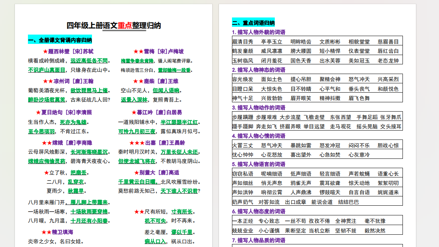Select the underlined phrase 可怜九月初三夜
The height and width of the screenshot is (247, 439).
coord(137,131)
